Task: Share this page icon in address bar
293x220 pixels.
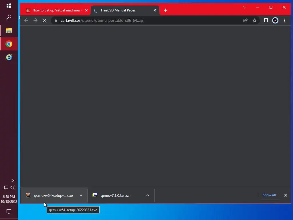Action: coord(245,21)
